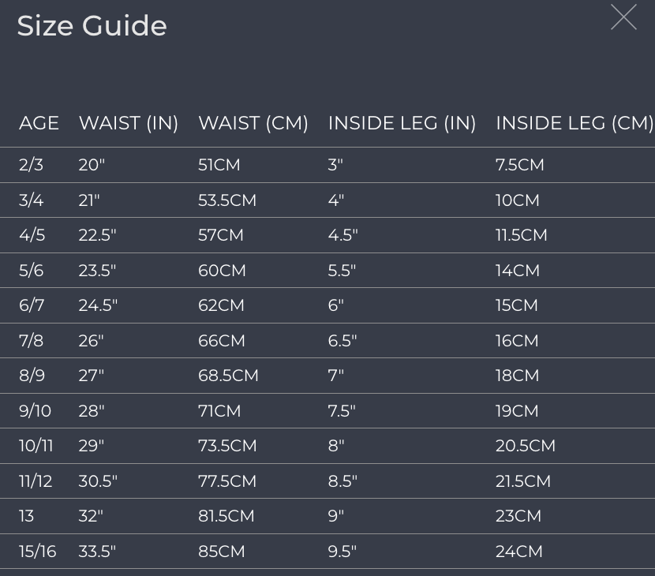The width and height of the screenshot is (655, 576).
Task: Click the 81.5CM waist value
Action: pyautogui.click(x=226, y=515)
